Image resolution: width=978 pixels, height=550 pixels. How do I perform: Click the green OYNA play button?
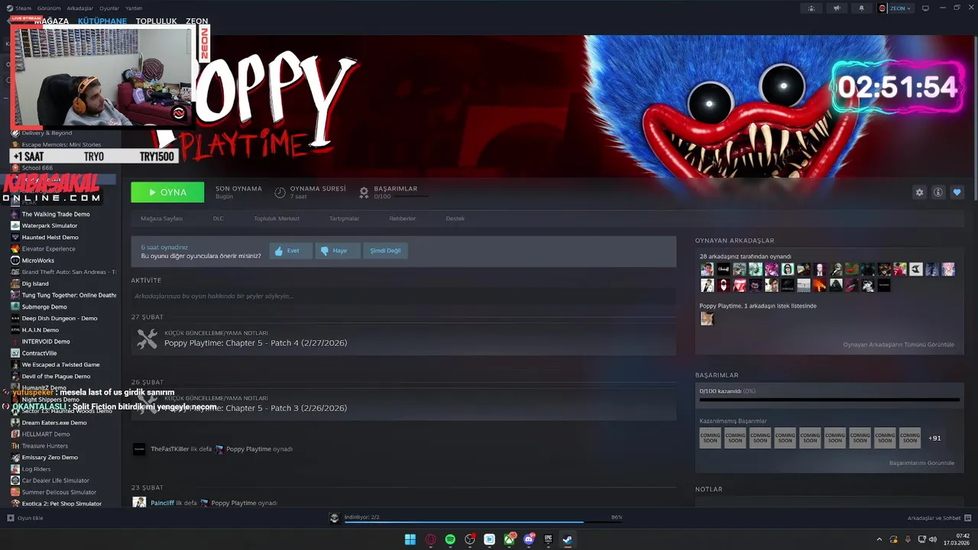167,192
